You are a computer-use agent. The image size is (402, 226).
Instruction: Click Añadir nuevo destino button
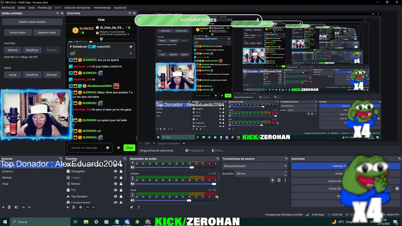32,22
